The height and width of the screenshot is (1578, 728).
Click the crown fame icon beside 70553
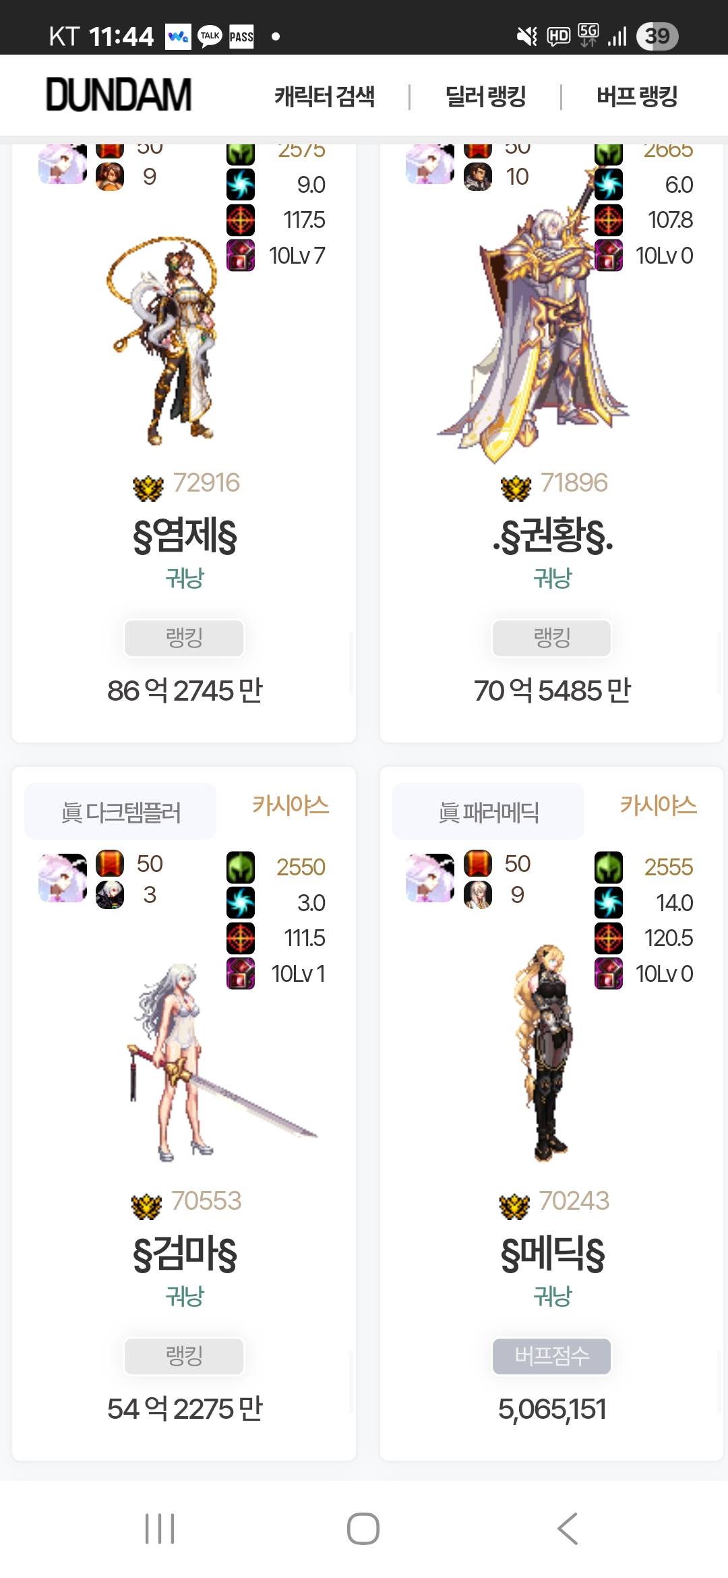click(147, 1205)
